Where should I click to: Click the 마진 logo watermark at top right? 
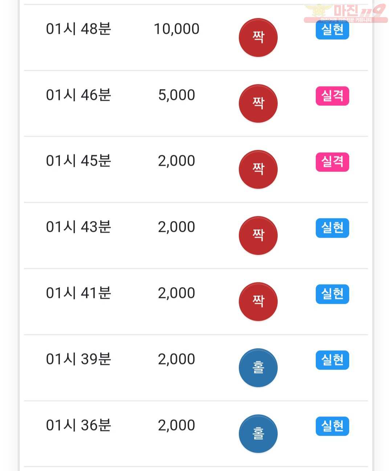click(x=346, y=13)
